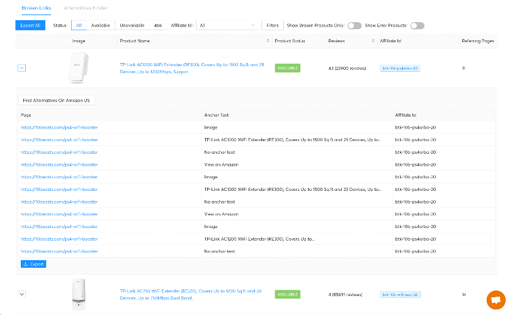This screenshot has width=512, height=315.
Task: Open the TP-Link AC1200 WiFi Extender product link
Action: coord(192,68)
